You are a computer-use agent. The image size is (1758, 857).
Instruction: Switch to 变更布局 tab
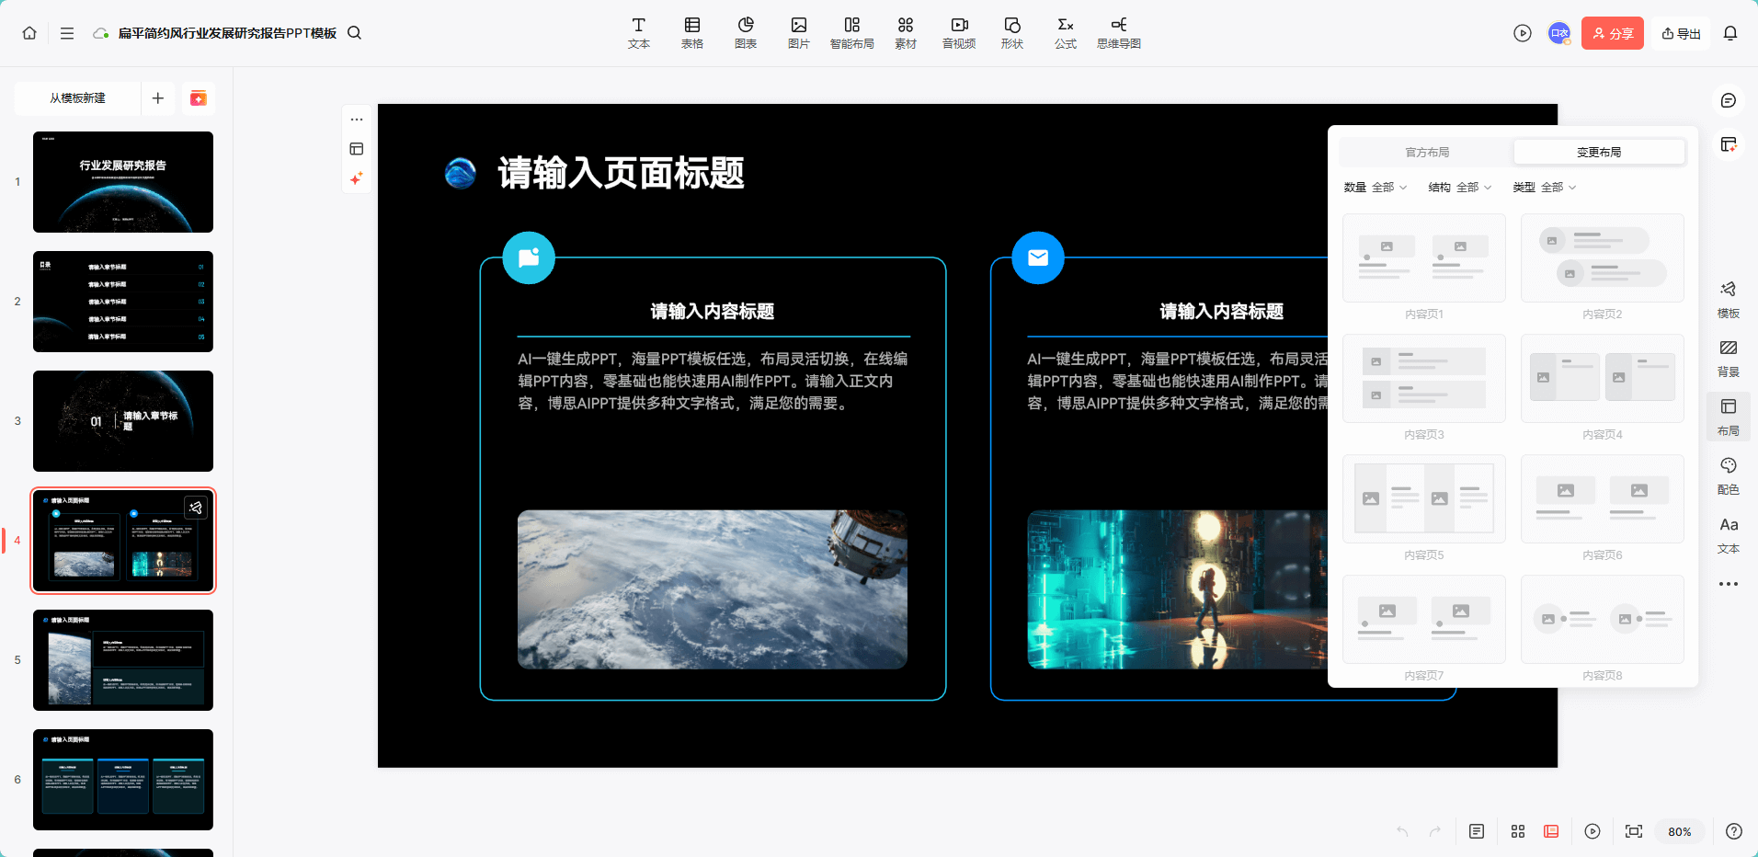[x=1599, y=153]
